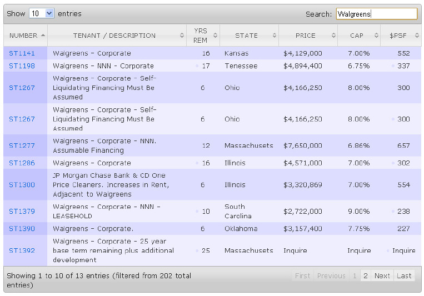Click the 'Assumable Financing' description row
The height and width of the screenshot is (296, 424).
click(x=104, y=146)
